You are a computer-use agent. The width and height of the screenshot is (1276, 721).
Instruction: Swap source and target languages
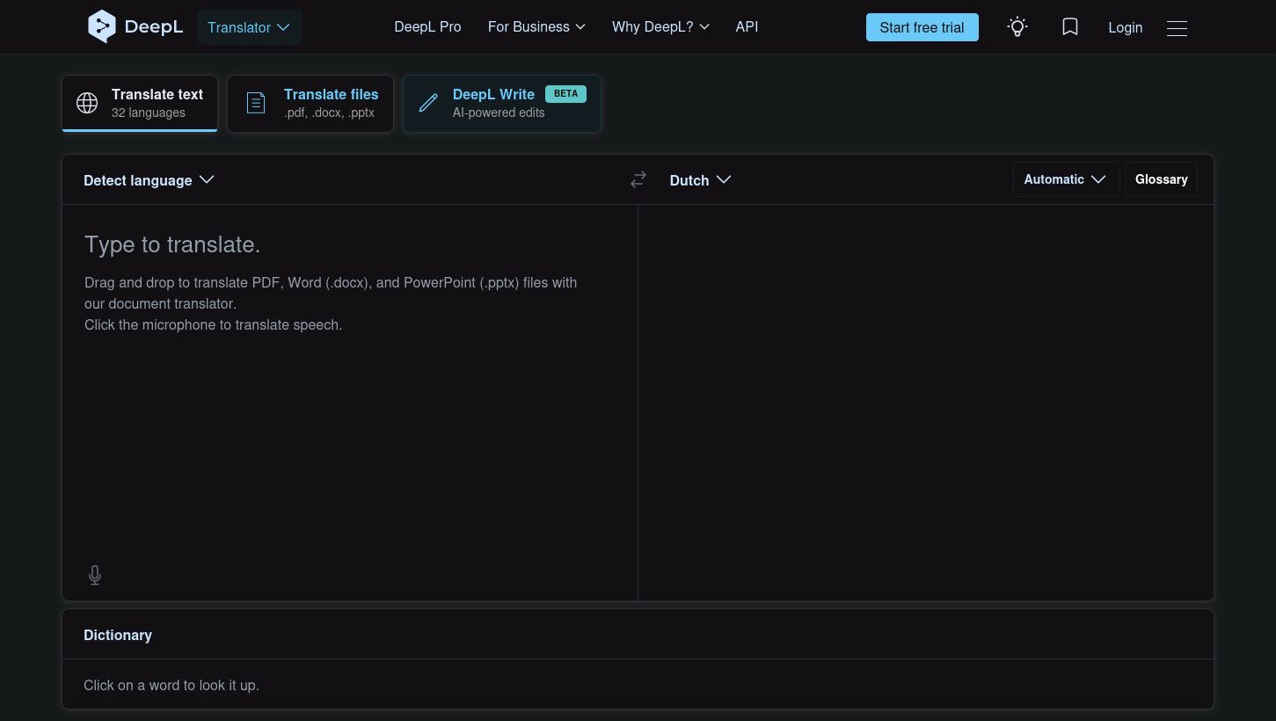(638, 179)
